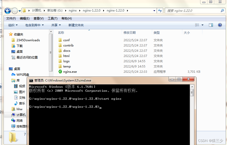Open 2345Downloads in favorites
Screen dimensions: 227x145
tap(28, 40)
